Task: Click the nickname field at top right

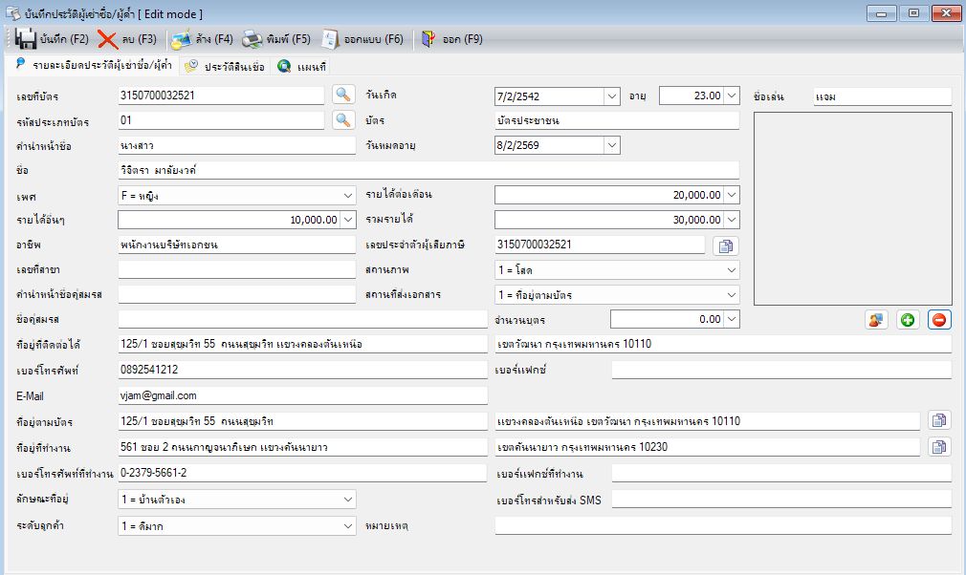Action: pos(882,96)
